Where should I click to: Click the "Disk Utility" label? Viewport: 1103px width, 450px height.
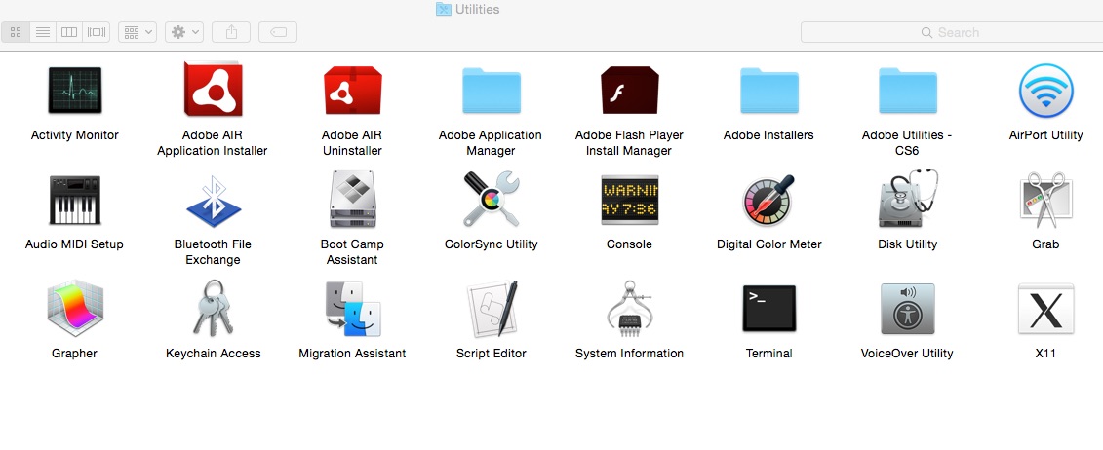[907, 244]
